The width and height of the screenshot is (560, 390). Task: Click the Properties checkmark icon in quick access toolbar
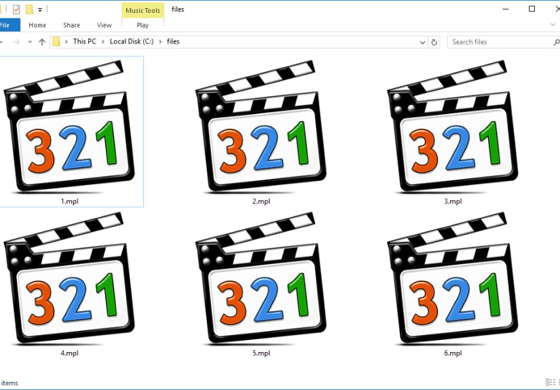point(16,9)
